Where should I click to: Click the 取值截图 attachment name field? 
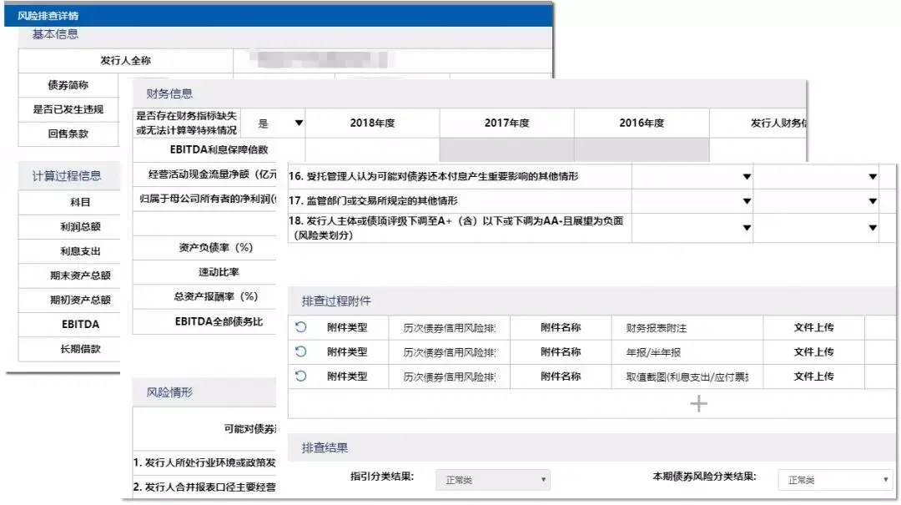(x=687, y=376)
